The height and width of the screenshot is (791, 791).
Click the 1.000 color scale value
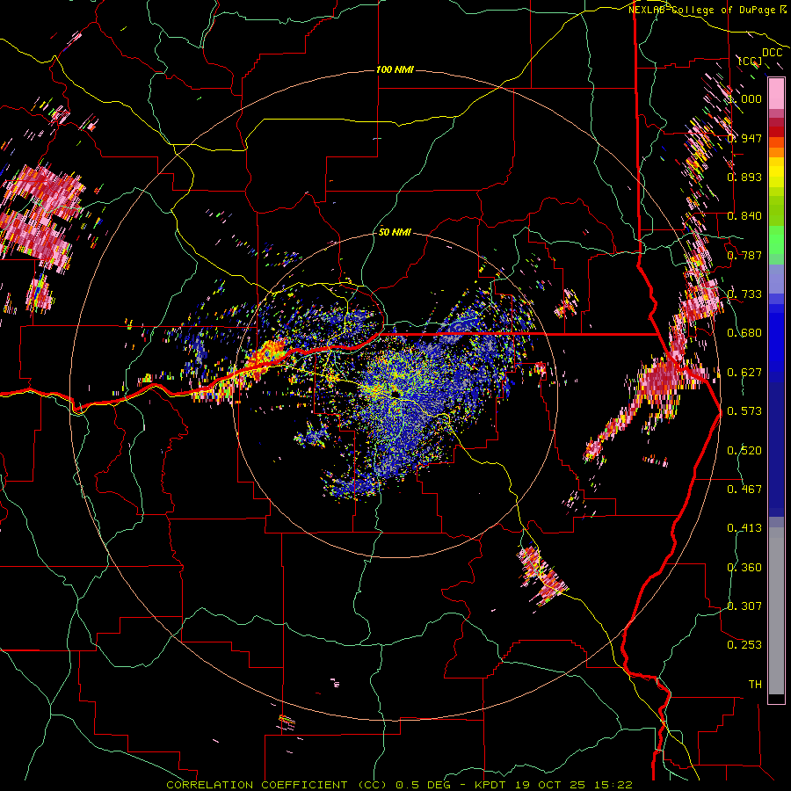point(744,99)
